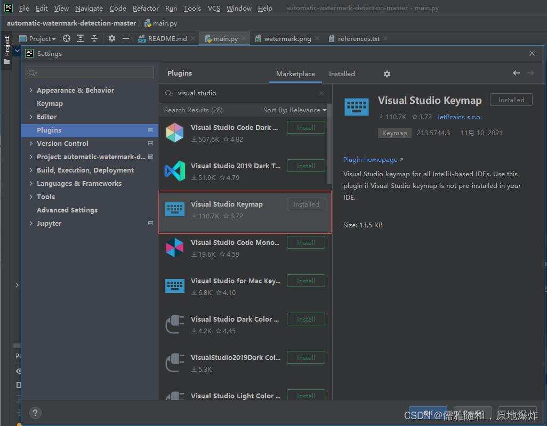Click project-level marker icon beside Jupyter
This screenshot has width=547, height=426.
[x=151, y=223]
